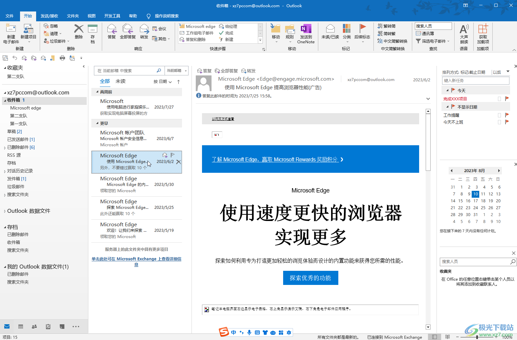This screenshot has height=340, width=517.
Task: Open the 文件 menu tab
Action: click(10, 16)
